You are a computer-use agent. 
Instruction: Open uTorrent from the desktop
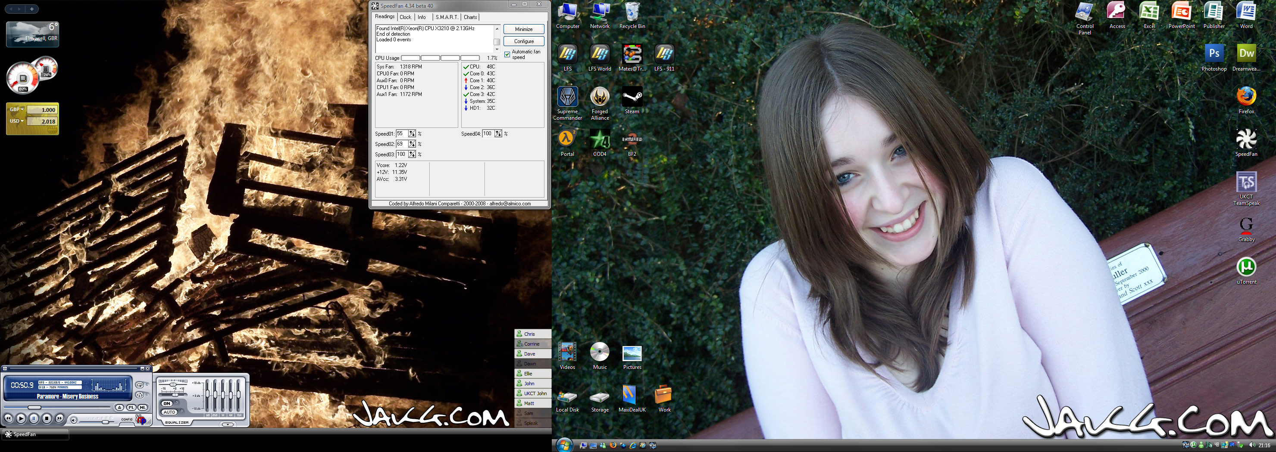tap(1246, 271)
